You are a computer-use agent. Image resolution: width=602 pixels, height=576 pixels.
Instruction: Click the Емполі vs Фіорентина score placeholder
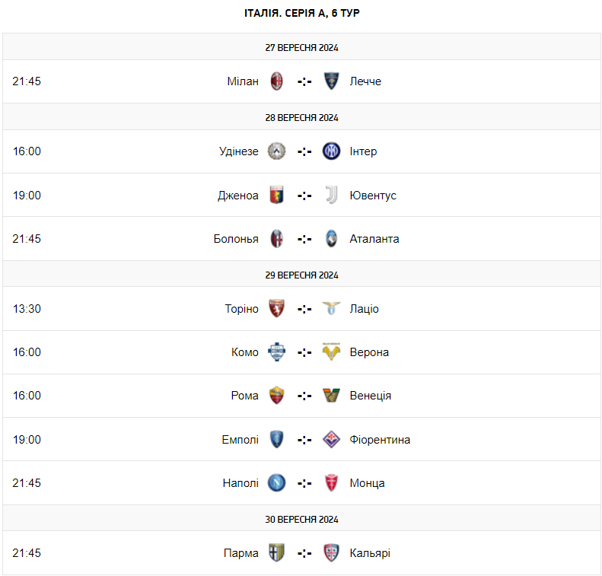coord(304,440)
